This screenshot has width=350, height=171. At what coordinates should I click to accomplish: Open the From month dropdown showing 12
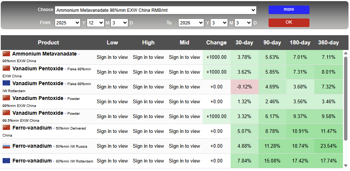96,23
